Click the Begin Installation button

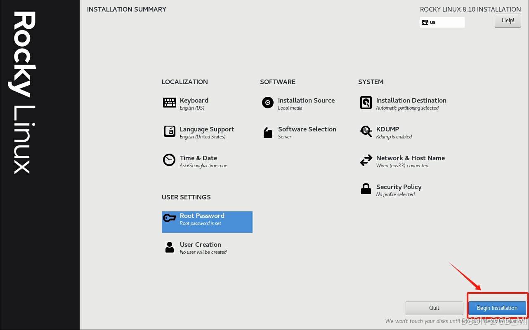coord(497,308)
